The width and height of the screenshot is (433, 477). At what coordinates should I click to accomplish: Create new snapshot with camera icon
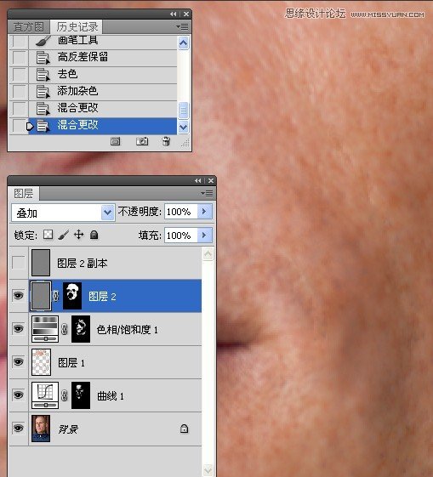(x=142, y=141)
